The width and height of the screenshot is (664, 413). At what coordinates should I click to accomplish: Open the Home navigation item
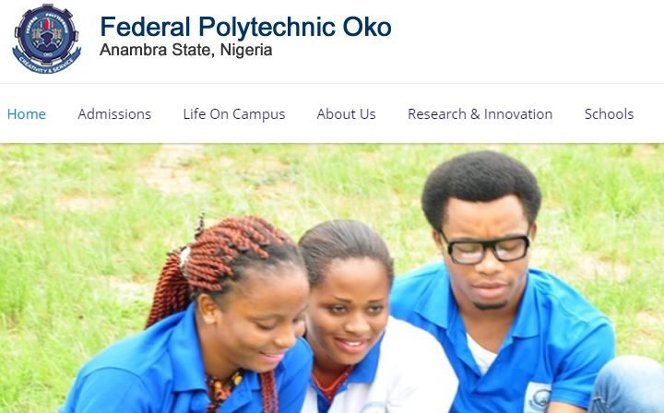tap(26, 113)
